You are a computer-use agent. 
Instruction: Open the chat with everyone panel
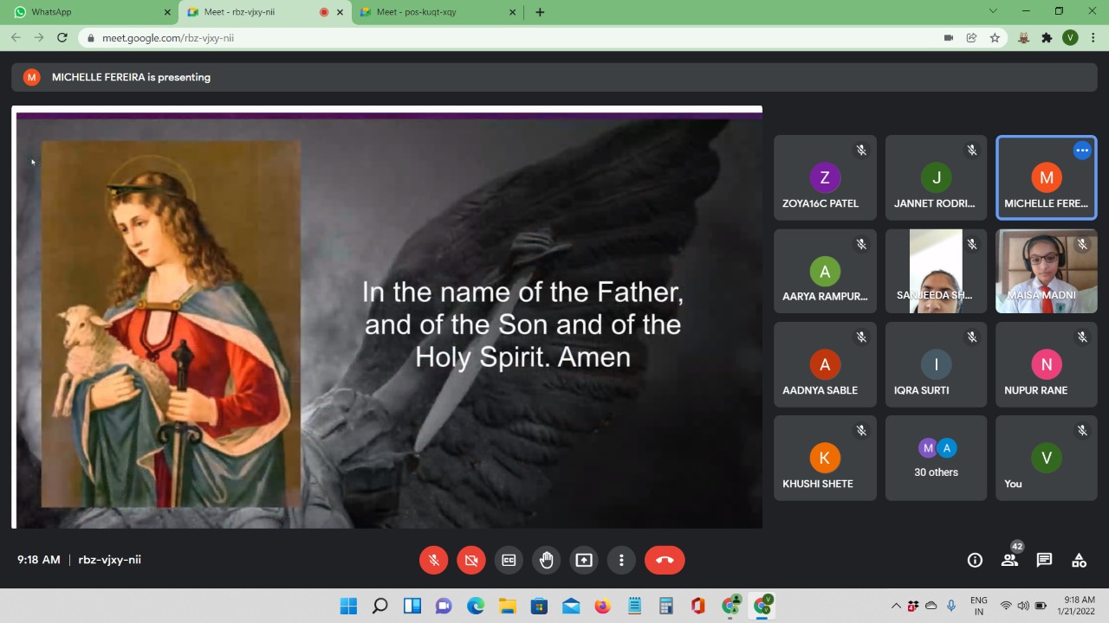pyautogui.click(x=1044, y=560)
